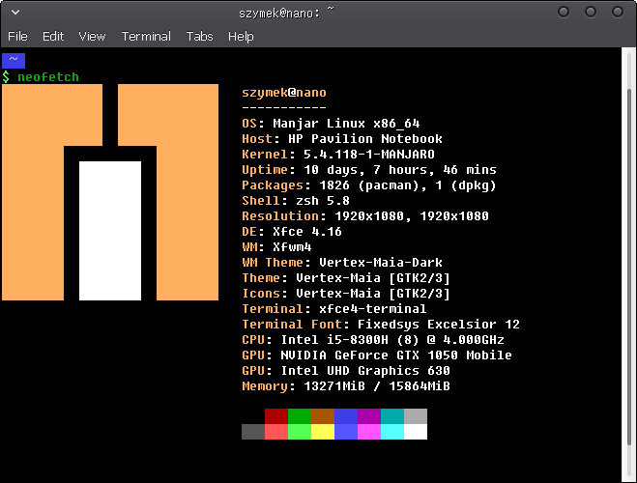This screenshot has width=637, height=483.
Task: Click the leftmost circular title bar button
Action: click(x=565, y=13)
